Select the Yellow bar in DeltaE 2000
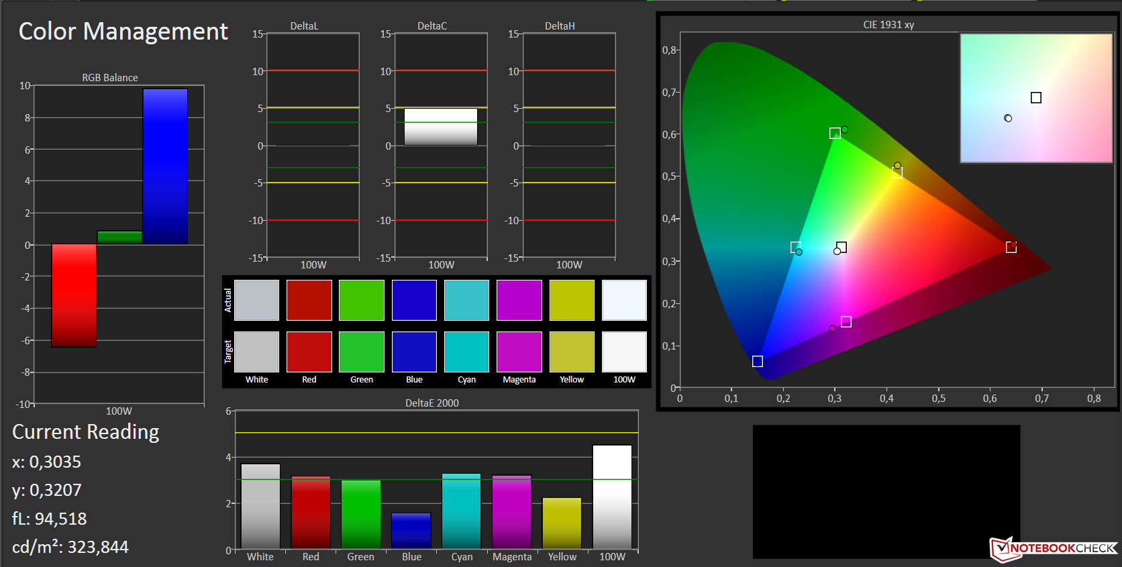 tap(562, 523)
